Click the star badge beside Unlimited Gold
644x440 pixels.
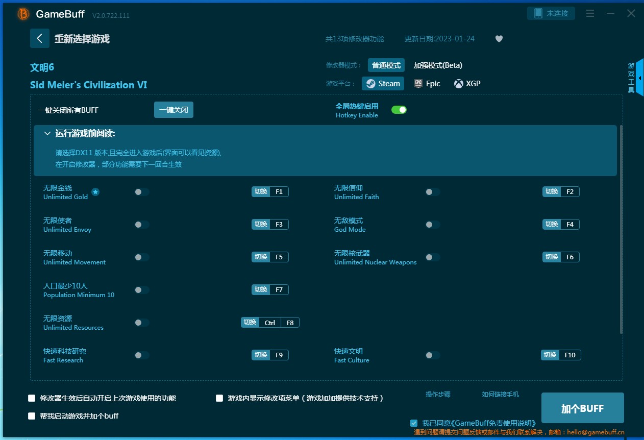(x=95, y=192)
